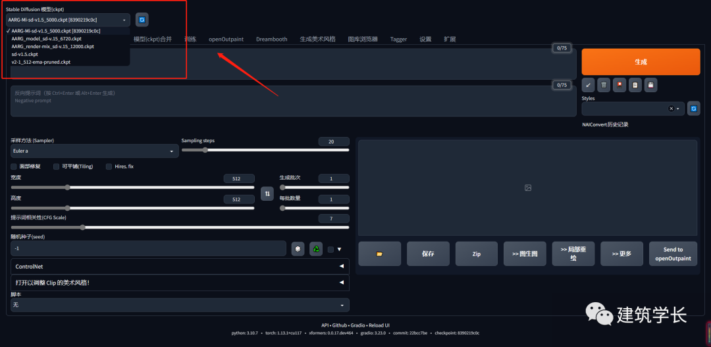
Task: Select sd-v1.5.ckpt from model list
Action: pyautogui.click(x=68, y=54)
